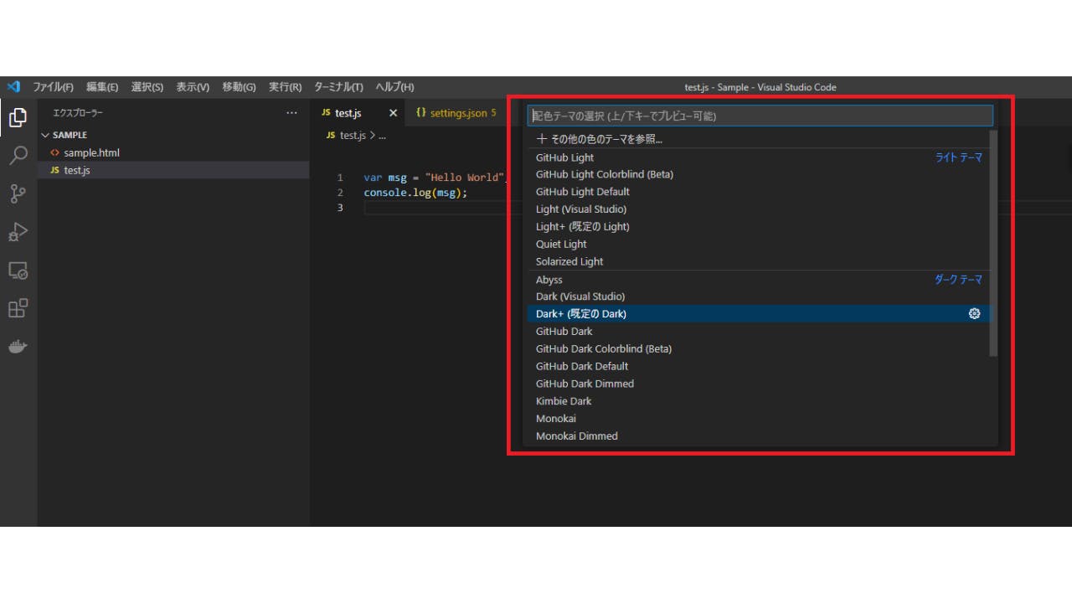Viewport: 1072px width, 603px height.
Task: Open the 編集(E) menu
Action: tap(101, 87)
